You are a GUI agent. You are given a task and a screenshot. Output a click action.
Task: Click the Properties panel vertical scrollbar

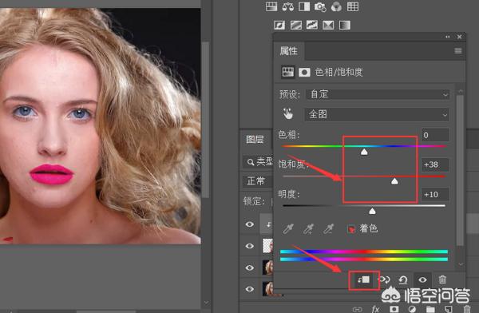(x=460, y=170)
